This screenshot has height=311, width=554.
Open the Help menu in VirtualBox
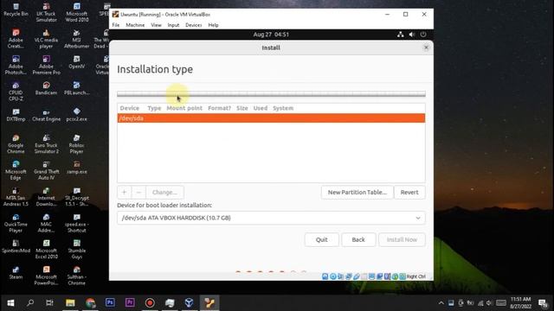coord(213,25)
